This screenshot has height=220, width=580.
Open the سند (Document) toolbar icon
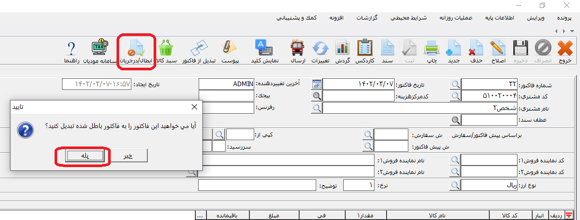click(x=388, y=51)
